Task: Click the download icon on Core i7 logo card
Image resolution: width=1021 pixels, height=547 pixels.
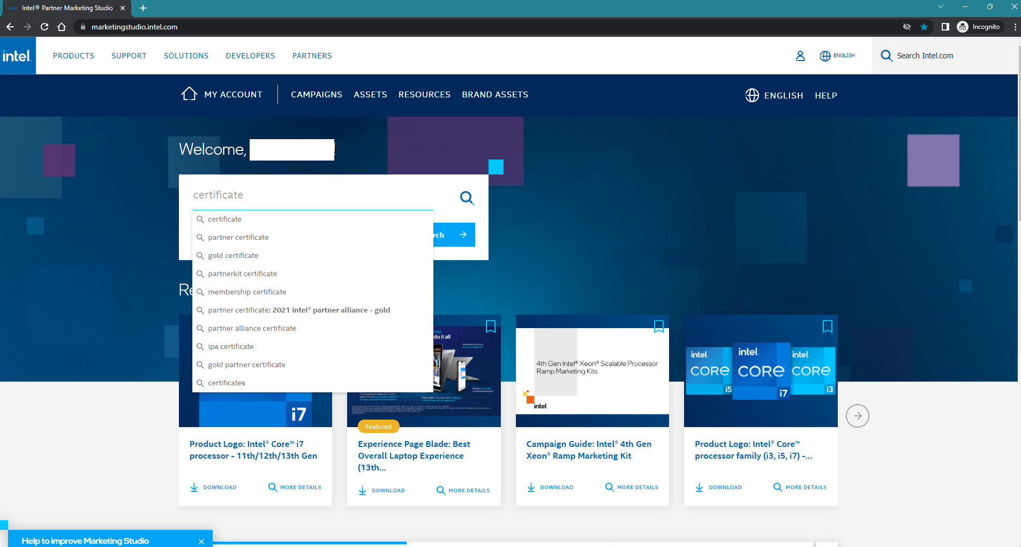Action: 194,487
